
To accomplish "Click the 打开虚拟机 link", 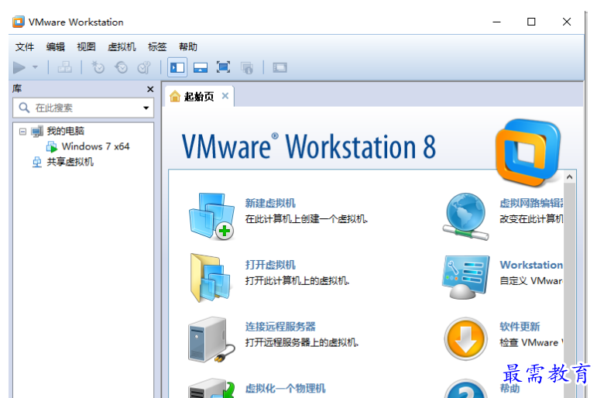I will click(270, 265).
